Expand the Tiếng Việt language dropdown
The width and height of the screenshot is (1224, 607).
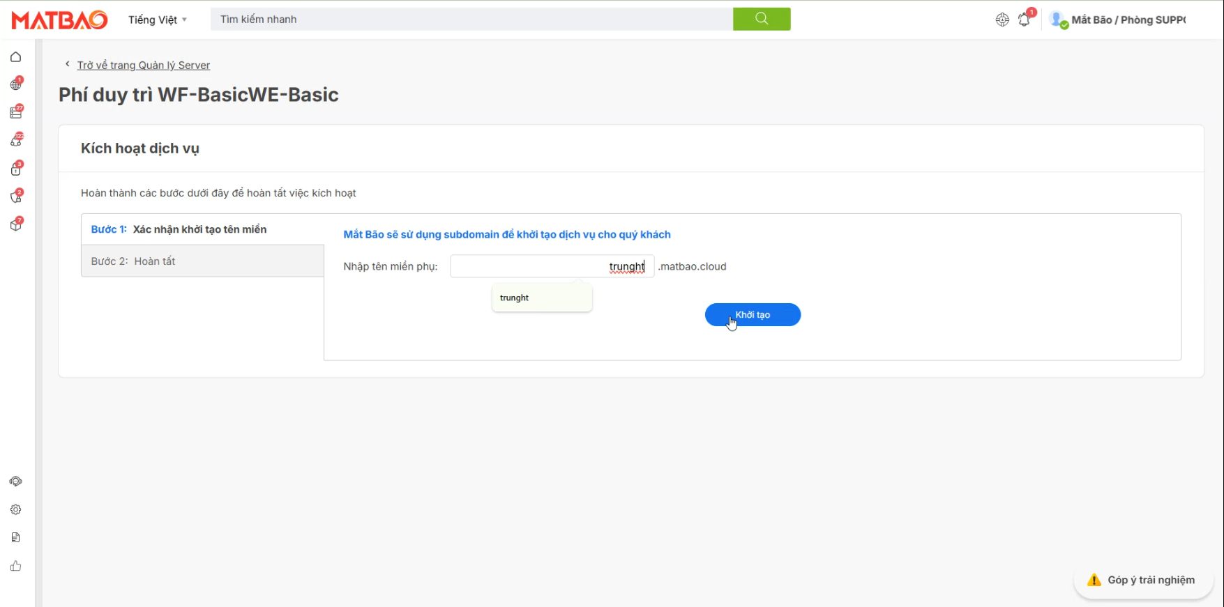coord(158,20)
